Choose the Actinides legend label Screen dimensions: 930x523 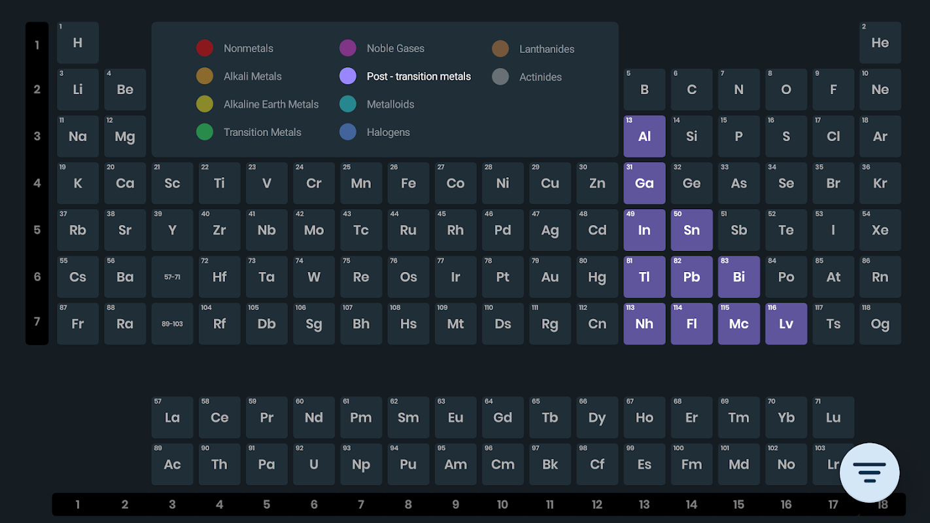click(540, 77)
